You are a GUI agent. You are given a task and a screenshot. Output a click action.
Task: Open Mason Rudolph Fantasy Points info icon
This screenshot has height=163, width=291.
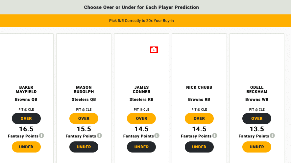point(99,136)
